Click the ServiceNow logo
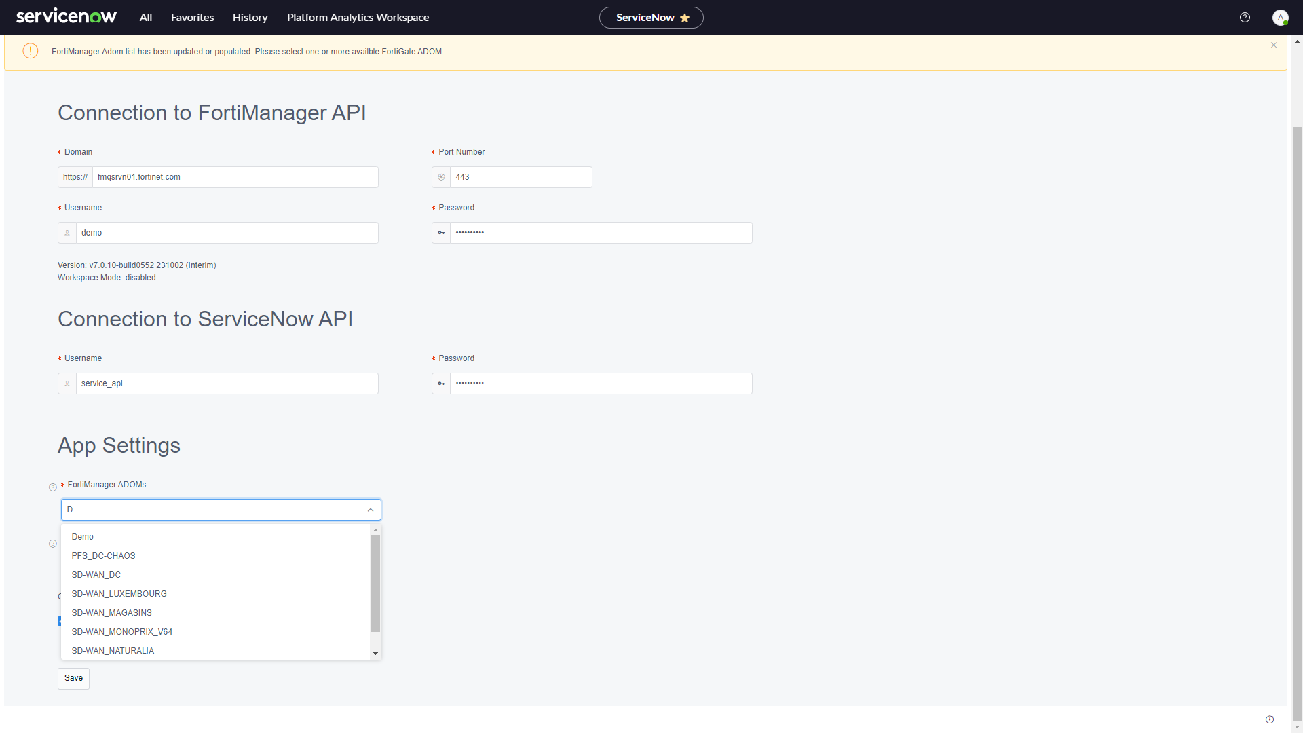The height and width of the screenshot is (733, 1303). [67, 17]
